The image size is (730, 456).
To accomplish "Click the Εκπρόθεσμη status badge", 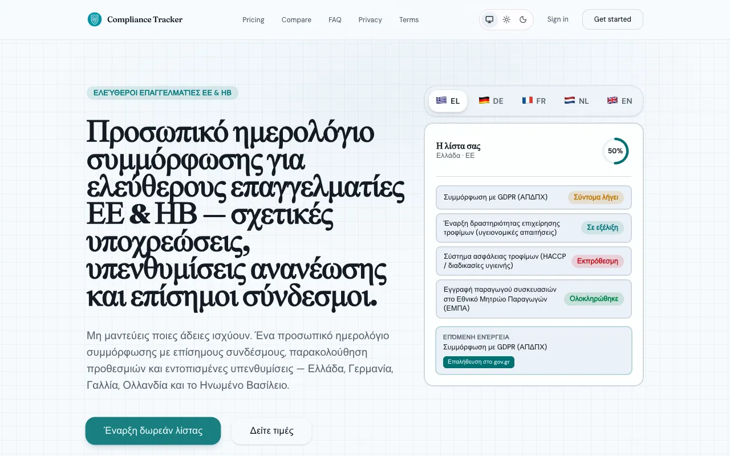I will [598, 261].
